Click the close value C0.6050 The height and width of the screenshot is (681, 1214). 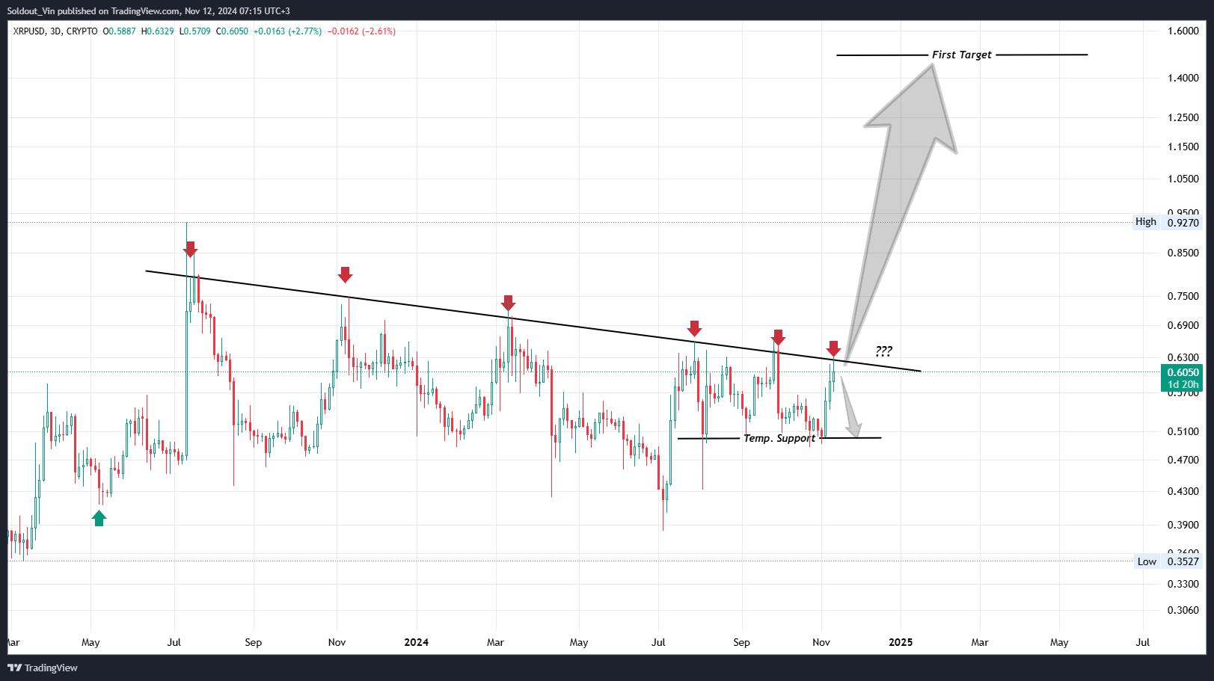pos(233,31)
